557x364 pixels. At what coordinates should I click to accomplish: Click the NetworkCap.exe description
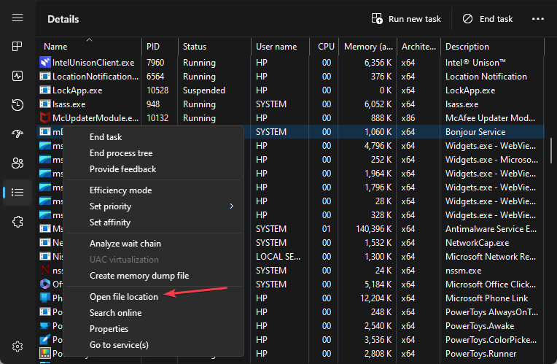tap(477, 243)
